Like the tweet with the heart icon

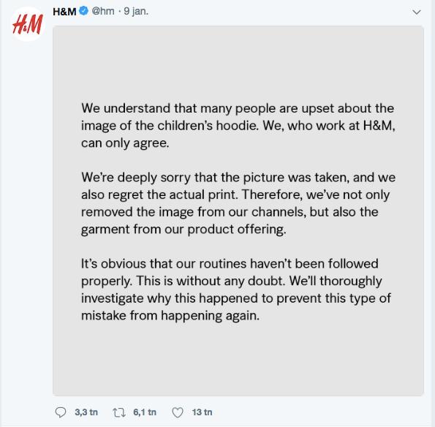coord(178,412)
